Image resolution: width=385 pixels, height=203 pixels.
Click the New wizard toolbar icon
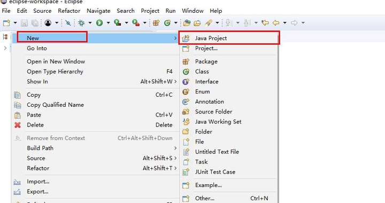click(6, 23)
